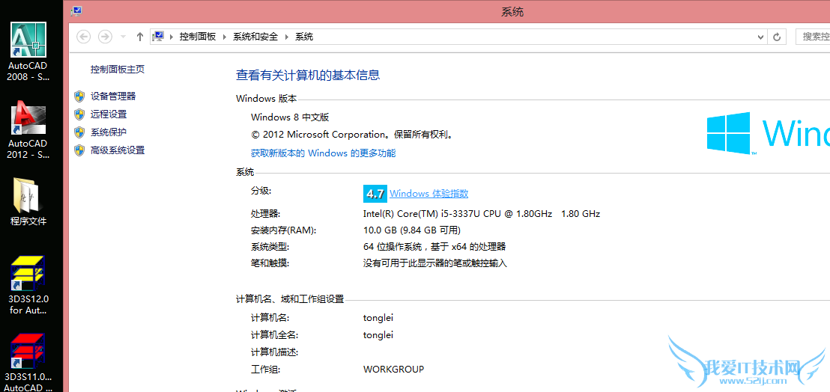Click the 处理器 label
This screenshot has height=392, width=830.
[x=266, y=214]
